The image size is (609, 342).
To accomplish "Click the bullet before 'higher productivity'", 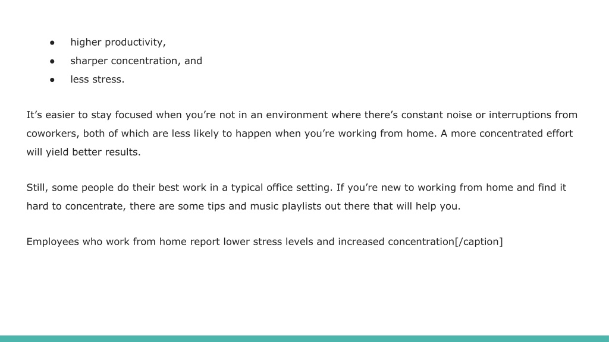I will (x=52, y=43).
